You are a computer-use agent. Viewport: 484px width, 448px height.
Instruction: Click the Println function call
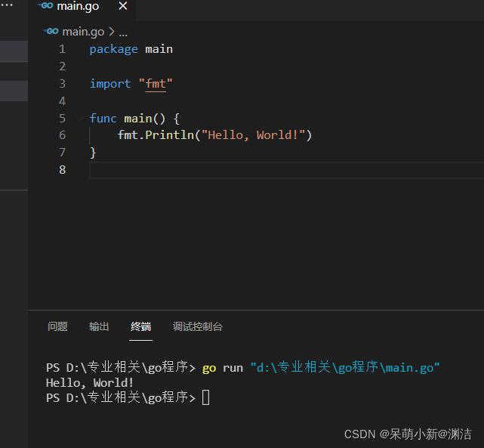170,135
